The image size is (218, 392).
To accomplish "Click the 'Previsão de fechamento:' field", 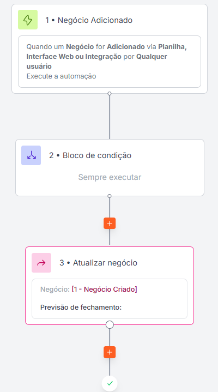I will click(81, 307).
